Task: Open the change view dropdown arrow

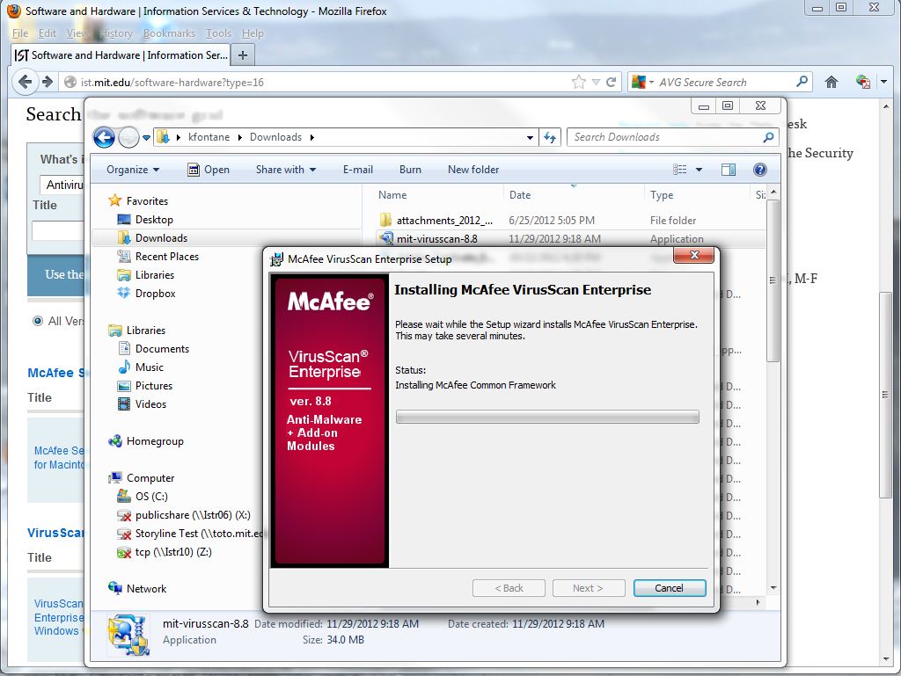Action: click(700, 170)
